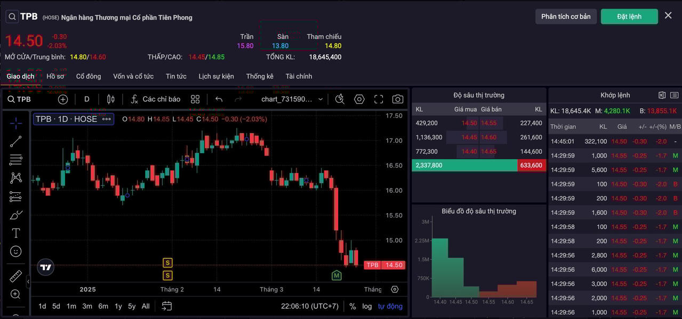Expand the chart layout name dropdown

320,99
